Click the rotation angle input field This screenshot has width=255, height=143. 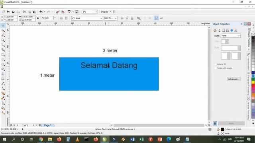point(49,18)
